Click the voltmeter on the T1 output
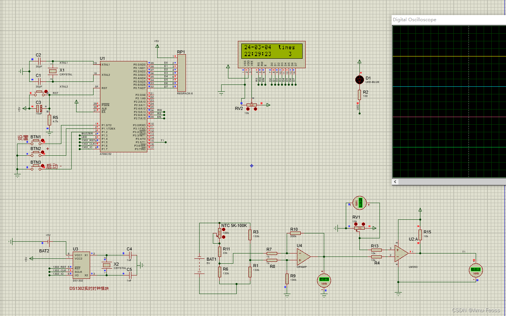 tap(475, 270)
